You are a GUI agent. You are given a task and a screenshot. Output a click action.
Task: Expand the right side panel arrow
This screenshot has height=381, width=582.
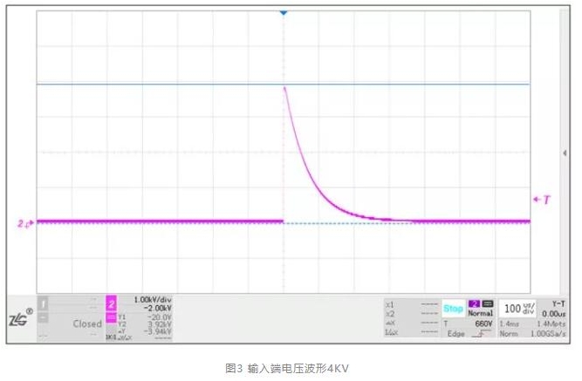[569, 153]
